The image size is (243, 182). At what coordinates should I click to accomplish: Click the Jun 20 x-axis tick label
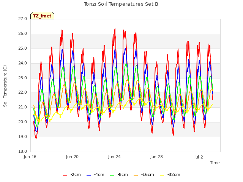tap(72, 157)
